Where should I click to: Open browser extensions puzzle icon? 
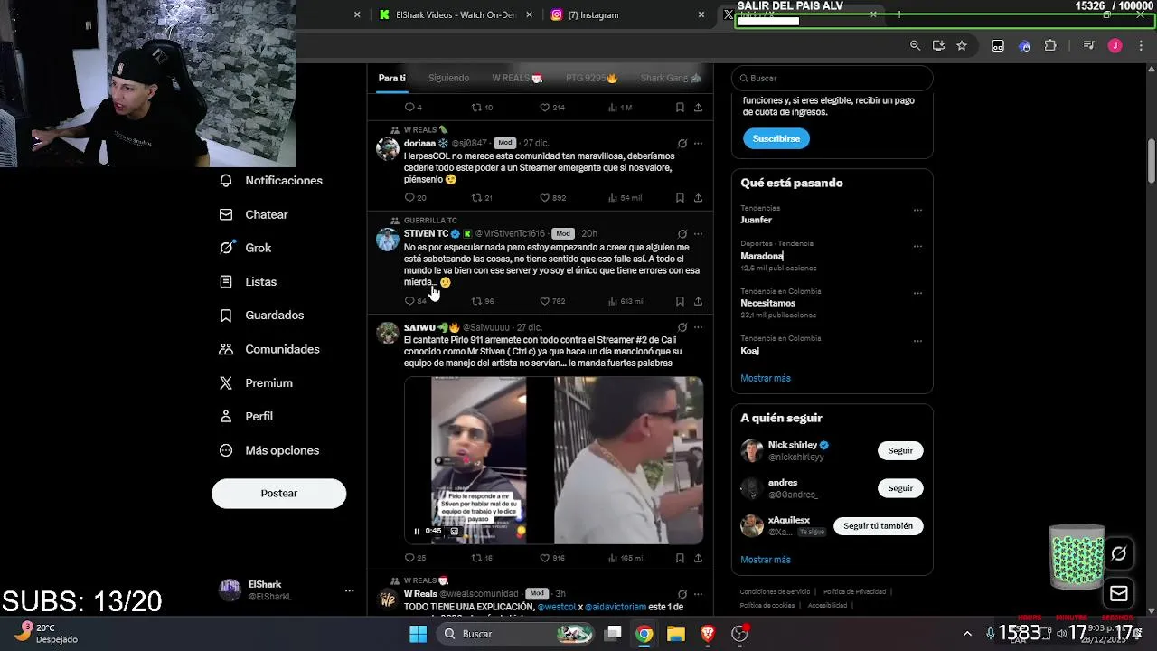point(1050,45)
